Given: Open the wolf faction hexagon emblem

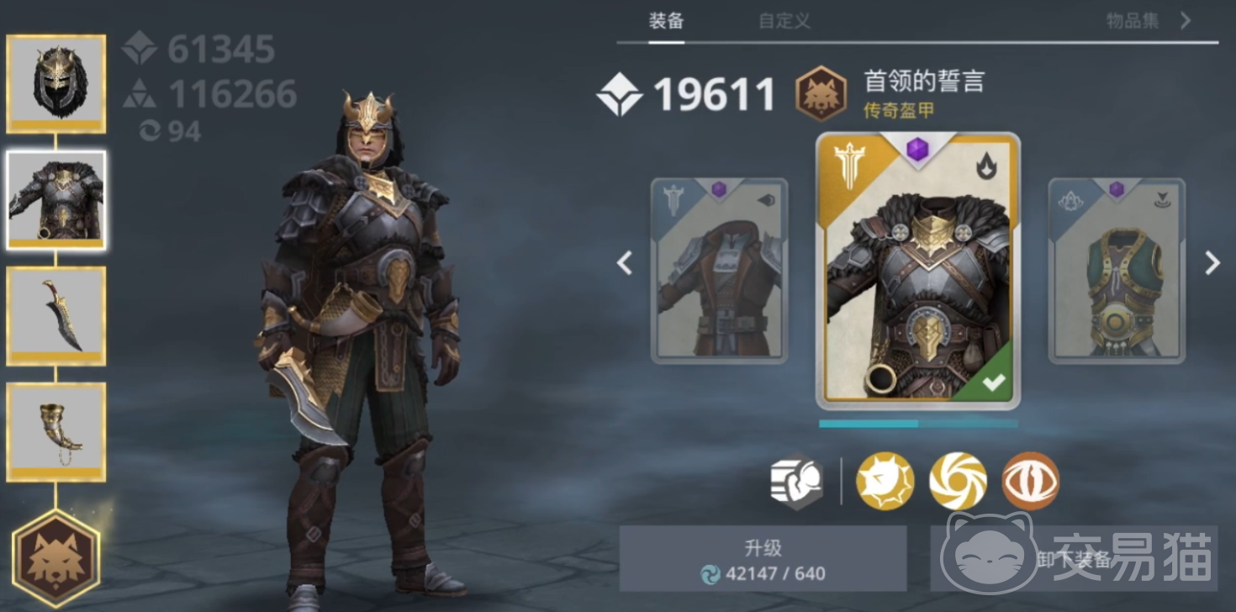Looking at the screenshot, I should coord(56,559).
